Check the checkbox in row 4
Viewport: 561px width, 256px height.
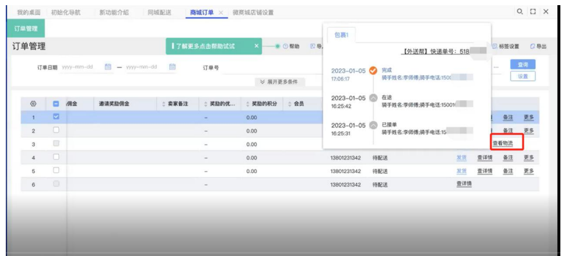coord(56,157)
